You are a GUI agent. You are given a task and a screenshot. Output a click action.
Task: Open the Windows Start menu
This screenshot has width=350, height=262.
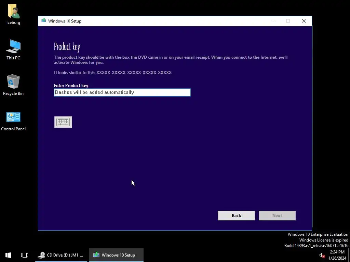(x=8, y=255)
